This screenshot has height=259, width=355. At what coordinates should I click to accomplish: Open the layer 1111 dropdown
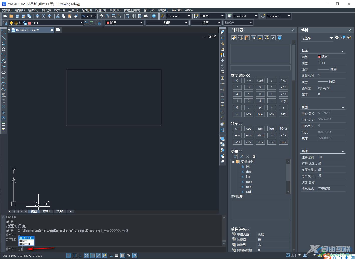coord(81,23)
